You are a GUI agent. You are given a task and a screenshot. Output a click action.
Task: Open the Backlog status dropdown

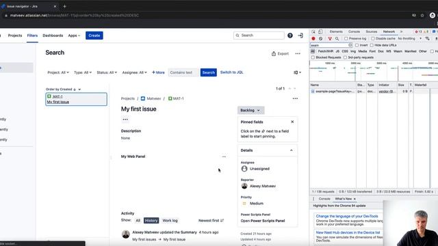tap(250, 110)
